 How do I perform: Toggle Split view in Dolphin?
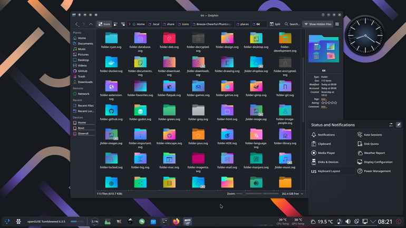[275, 24]
